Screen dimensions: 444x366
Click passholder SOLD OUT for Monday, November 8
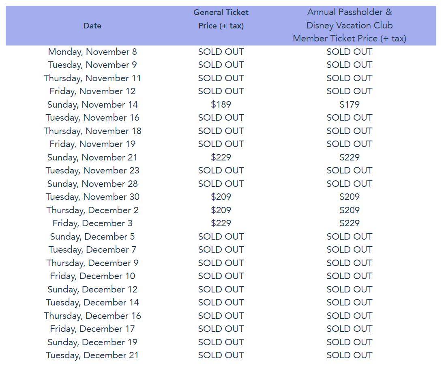[350, 52]
